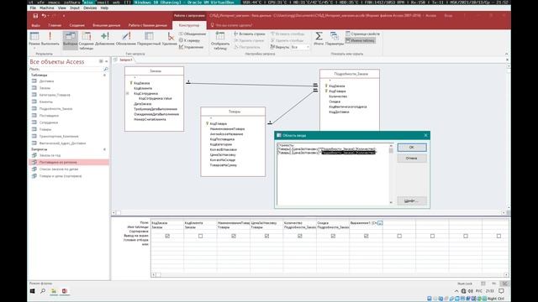This screenshot has width=538, height=302.
Task: Click OK in the Область ввода dialog
Action: [x=412, y=148]
